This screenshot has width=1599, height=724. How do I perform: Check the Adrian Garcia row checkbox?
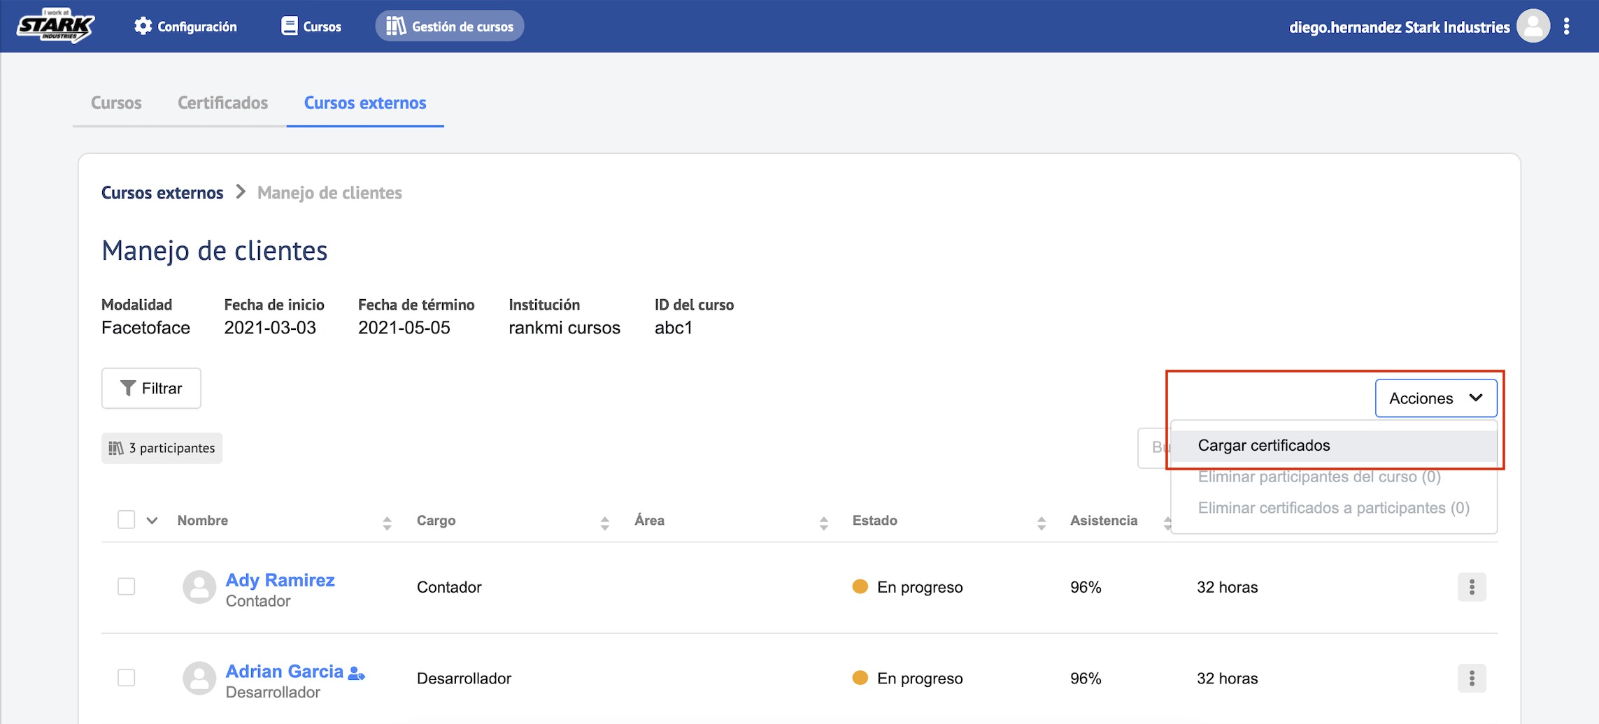pyautogui.click(x=127, y=678)
